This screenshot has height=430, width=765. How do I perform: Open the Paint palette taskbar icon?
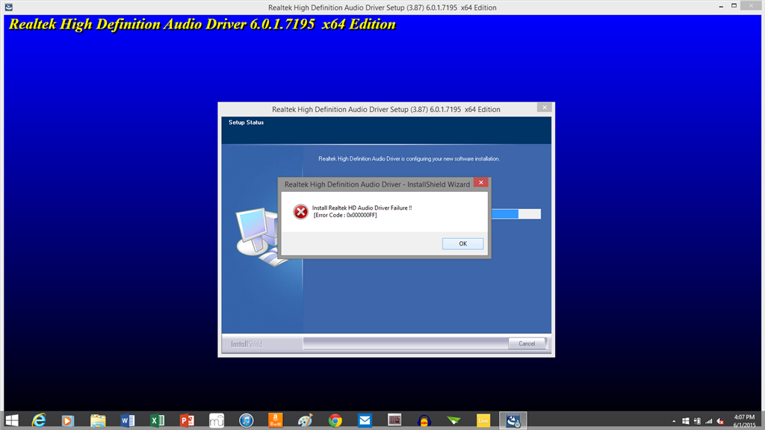coord(306,420)
